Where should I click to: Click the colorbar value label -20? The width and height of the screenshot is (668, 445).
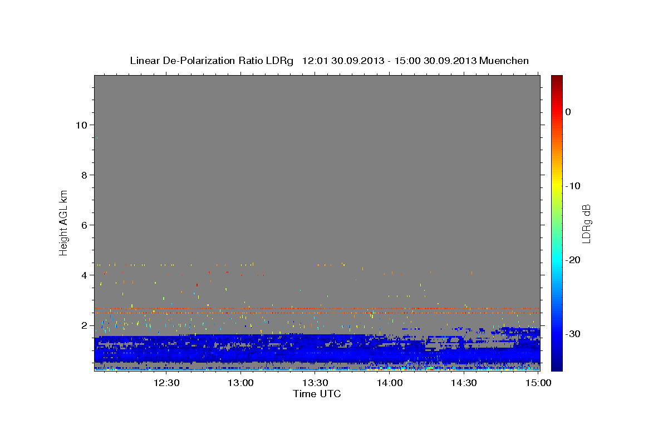coord(573,260)
